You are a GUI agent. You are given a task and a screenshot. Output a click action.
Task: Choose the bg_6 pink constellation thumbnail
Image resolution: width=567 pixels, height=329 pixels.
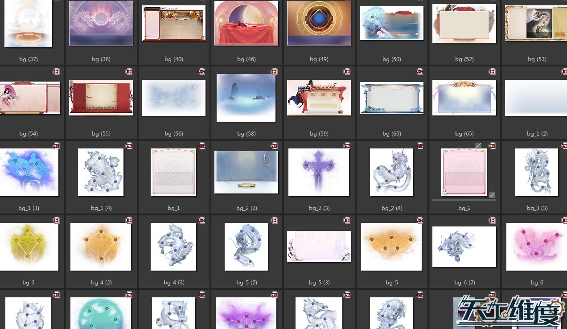coord(537,247)
